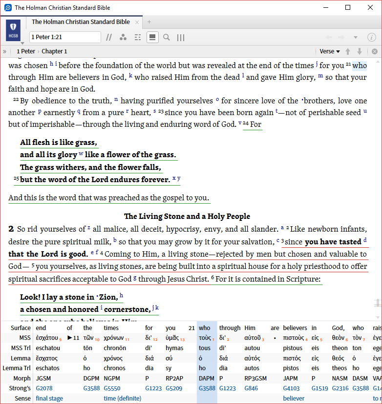Click the 1 Peter 1:21 reference box
382x404 pixels.
[x=65, y=37]
